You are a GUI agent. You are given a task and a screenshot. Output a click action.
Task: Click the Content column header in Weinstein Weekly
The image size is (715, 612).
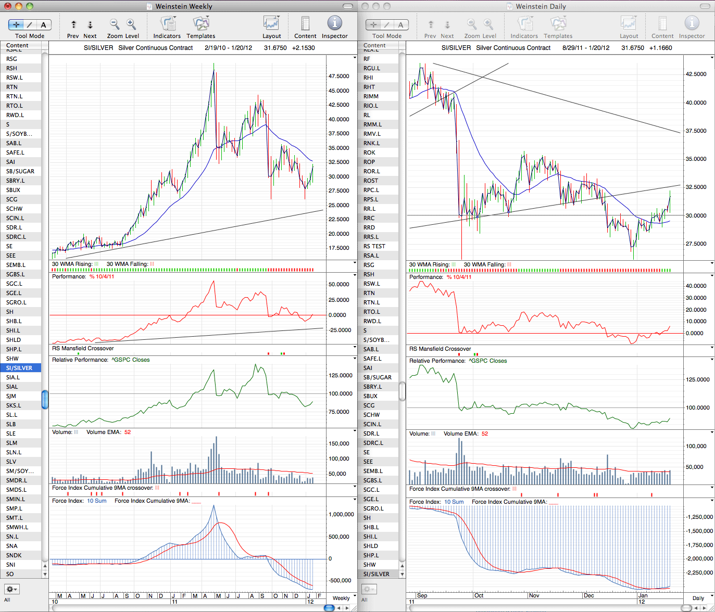(x=21, y=45)
